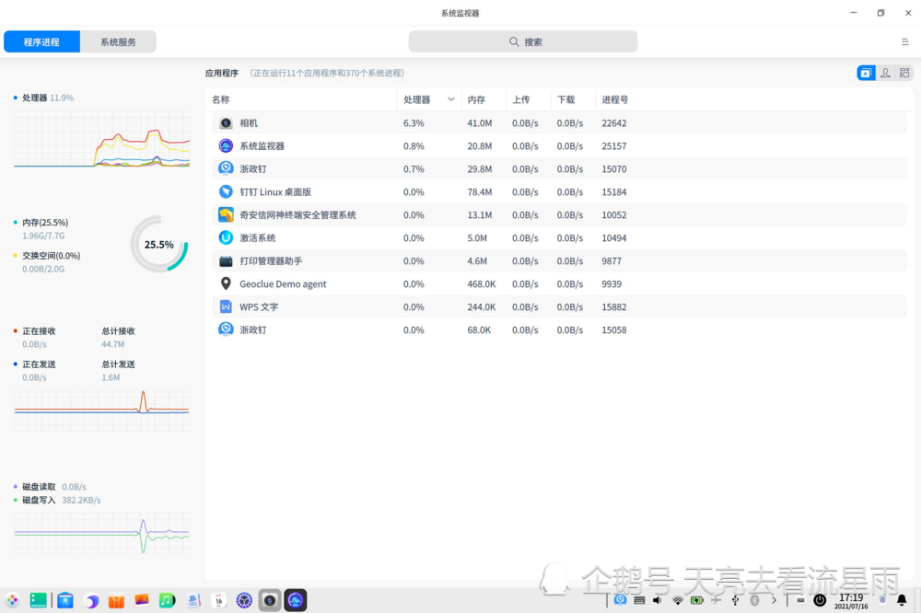Select the 打印管理器助手 process icon
This screenshot has width=921, height=613.
coord(226,260)
